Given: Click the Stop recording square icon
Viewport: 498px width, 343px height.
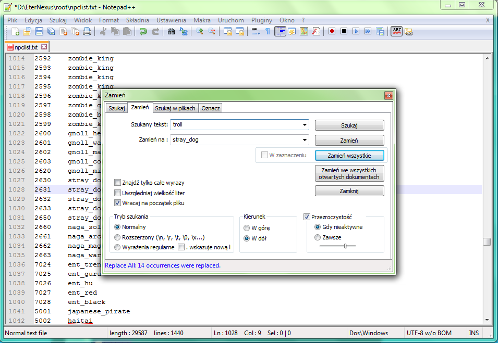Looking at the screenshot, I should click(344, 31).
